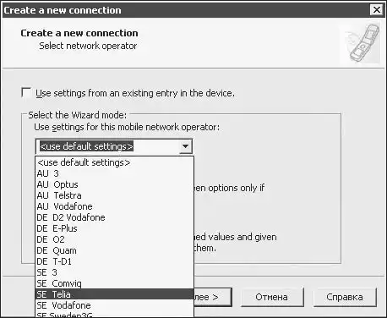Click the mobile phone wizard icon
This screenshot has width=387, height=318.
point(362,43)
